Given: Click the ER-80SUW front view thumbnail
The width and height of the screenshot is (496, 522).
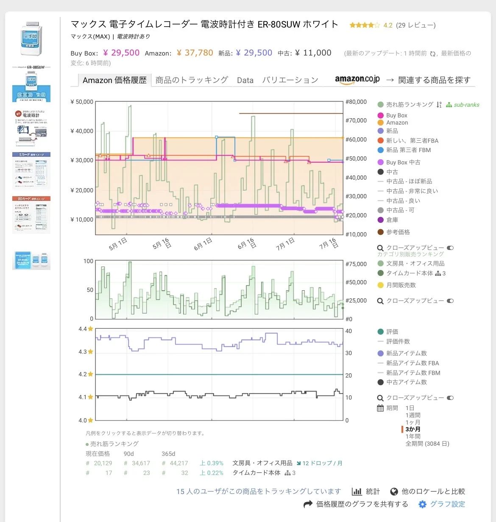Looking at the screenshot, I should click(31, 83).
